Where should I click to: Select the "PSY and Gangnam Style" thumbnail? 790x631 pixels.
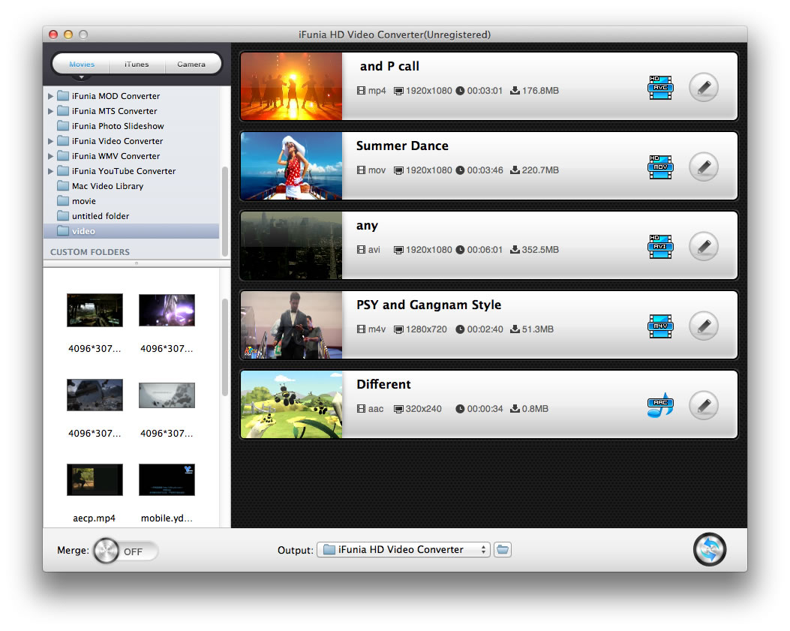coord(291,325)
